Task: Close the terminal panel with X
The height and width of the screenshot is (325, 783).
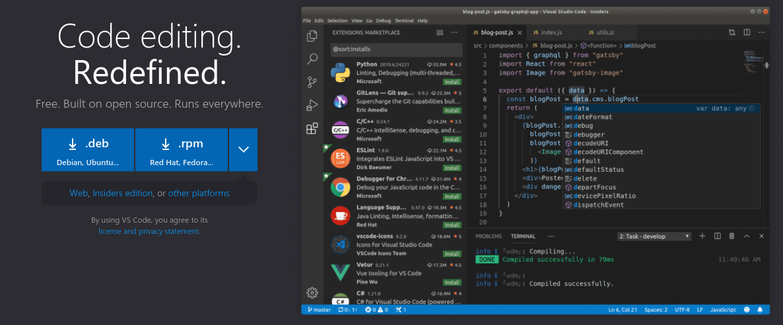Action: point(761,236)
